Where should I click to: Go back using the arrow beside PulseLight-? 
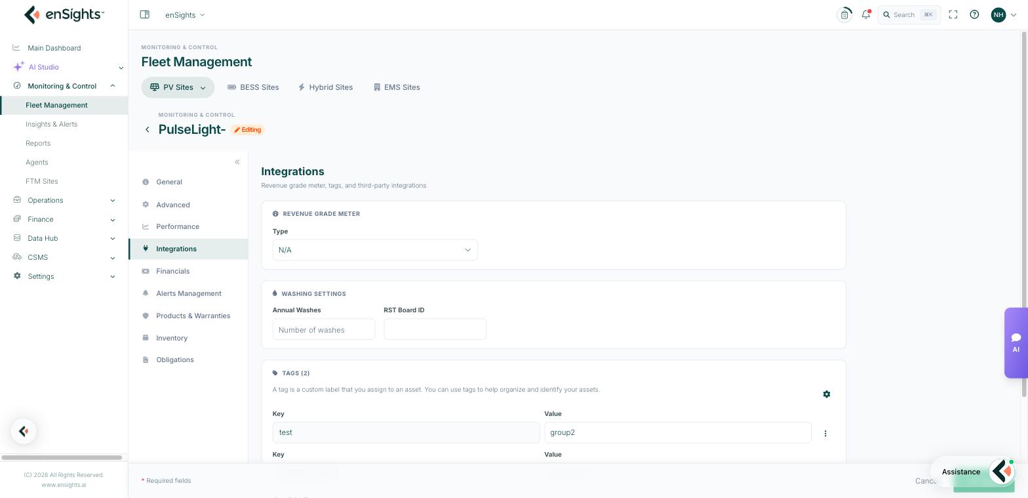coord(148,130)
